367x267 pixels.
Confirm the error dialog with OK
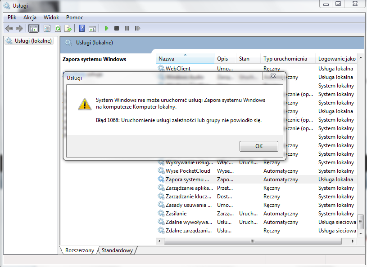(259, 146)
